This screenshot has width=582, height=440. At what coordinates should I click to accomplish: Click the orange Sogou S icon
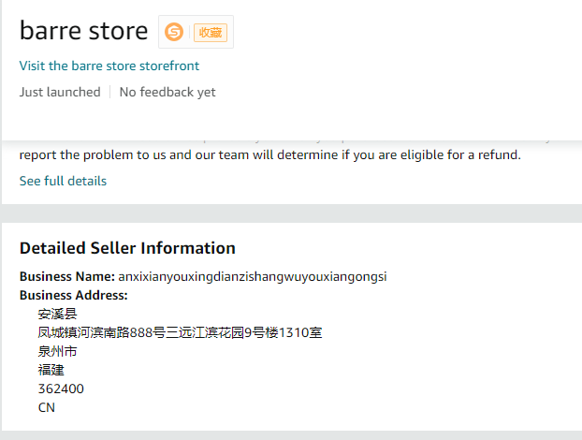tap(174, 32)
